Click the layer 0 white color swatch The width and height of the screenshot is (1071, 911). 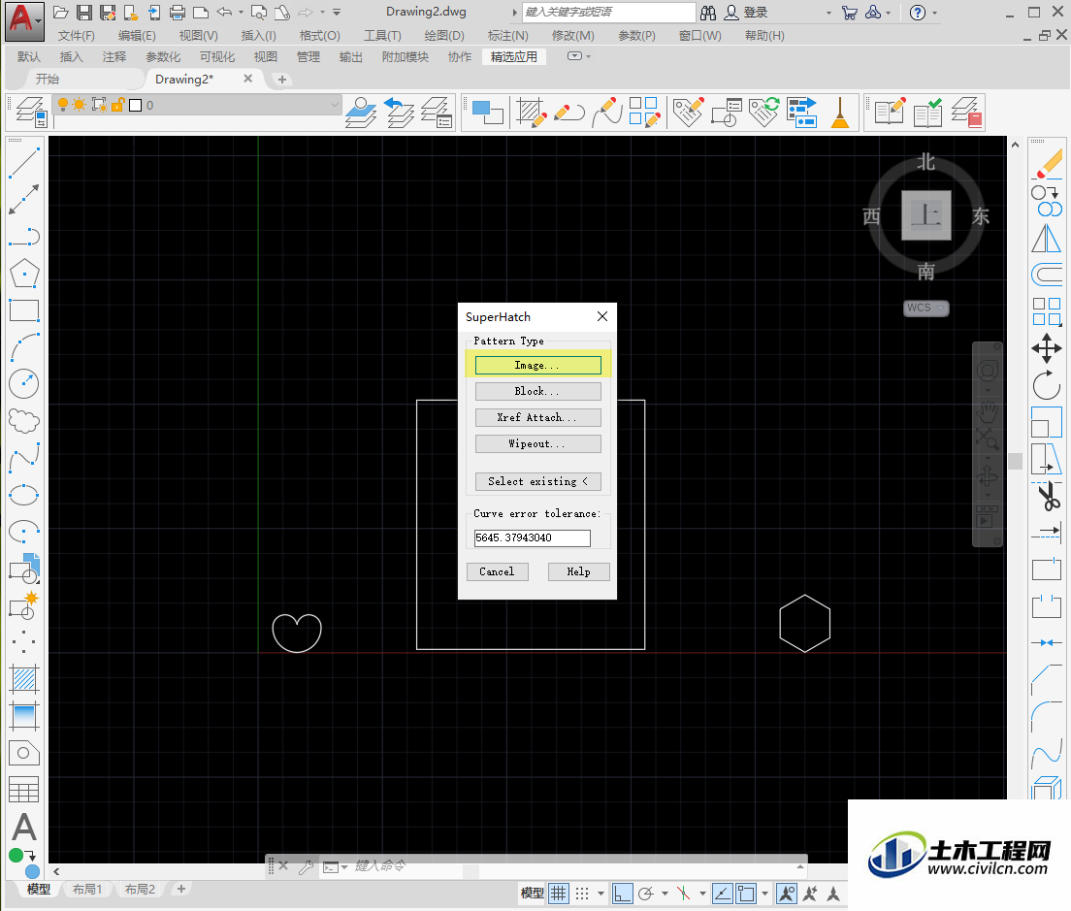coord(135,105)
